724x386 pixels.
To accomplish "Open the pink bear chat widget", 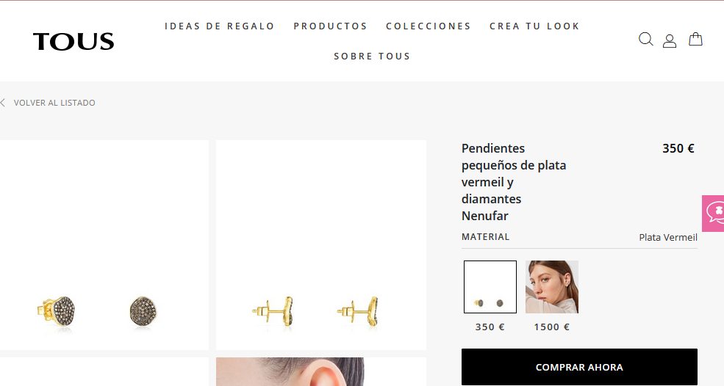I will 714,213.
